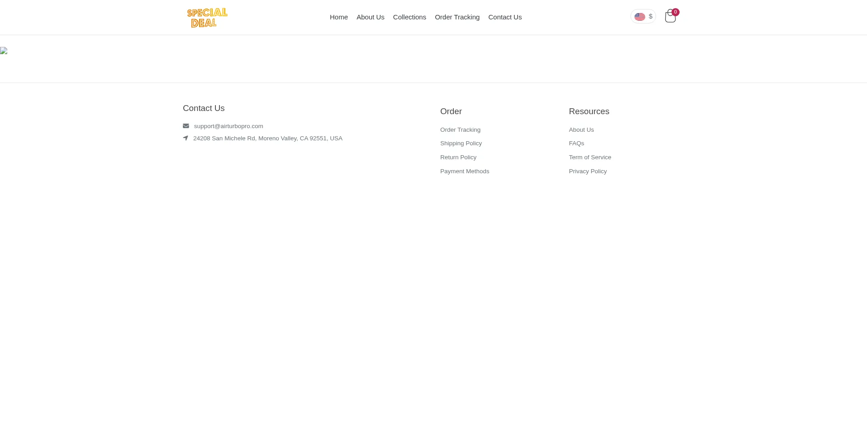
Task: Click Contact Us in the header navigation
Action: coord(505,17)
